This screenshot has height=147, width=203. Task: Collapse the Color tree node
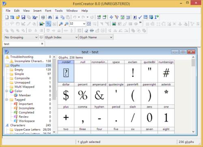[x=6, y=91]
